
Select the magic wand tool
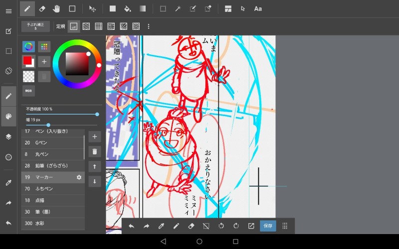click(x=178, y=9)
